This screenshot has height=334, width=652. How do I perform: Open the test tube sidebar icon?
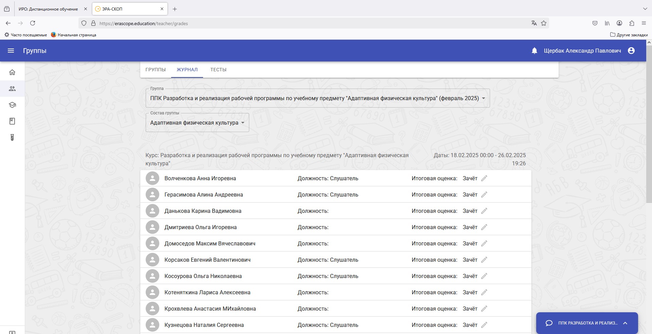(x=12, y=137)
